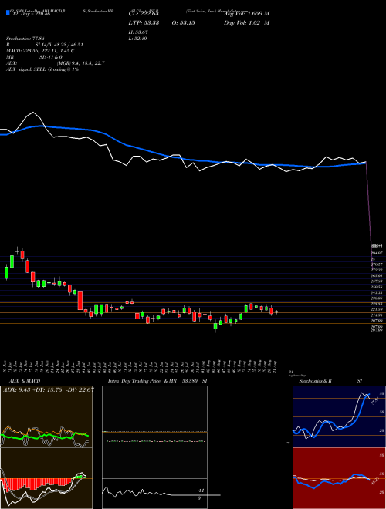Click the 'Day Vol: 1.02 M' value

(246, 22)
